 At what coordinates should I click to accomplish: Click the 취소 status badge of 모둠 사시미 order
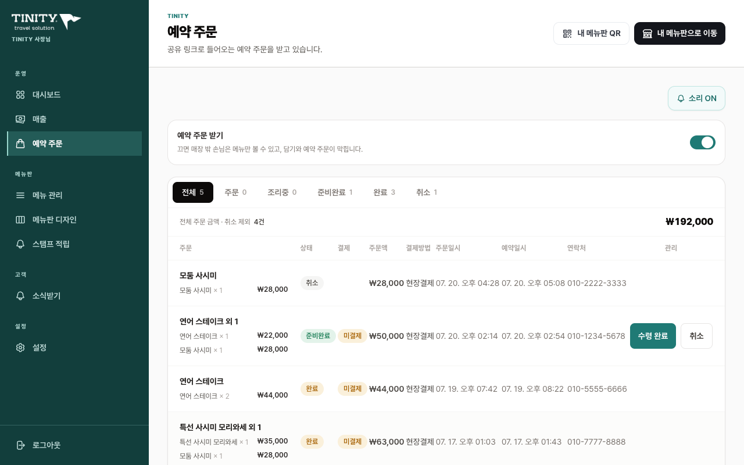coord(312,283)
